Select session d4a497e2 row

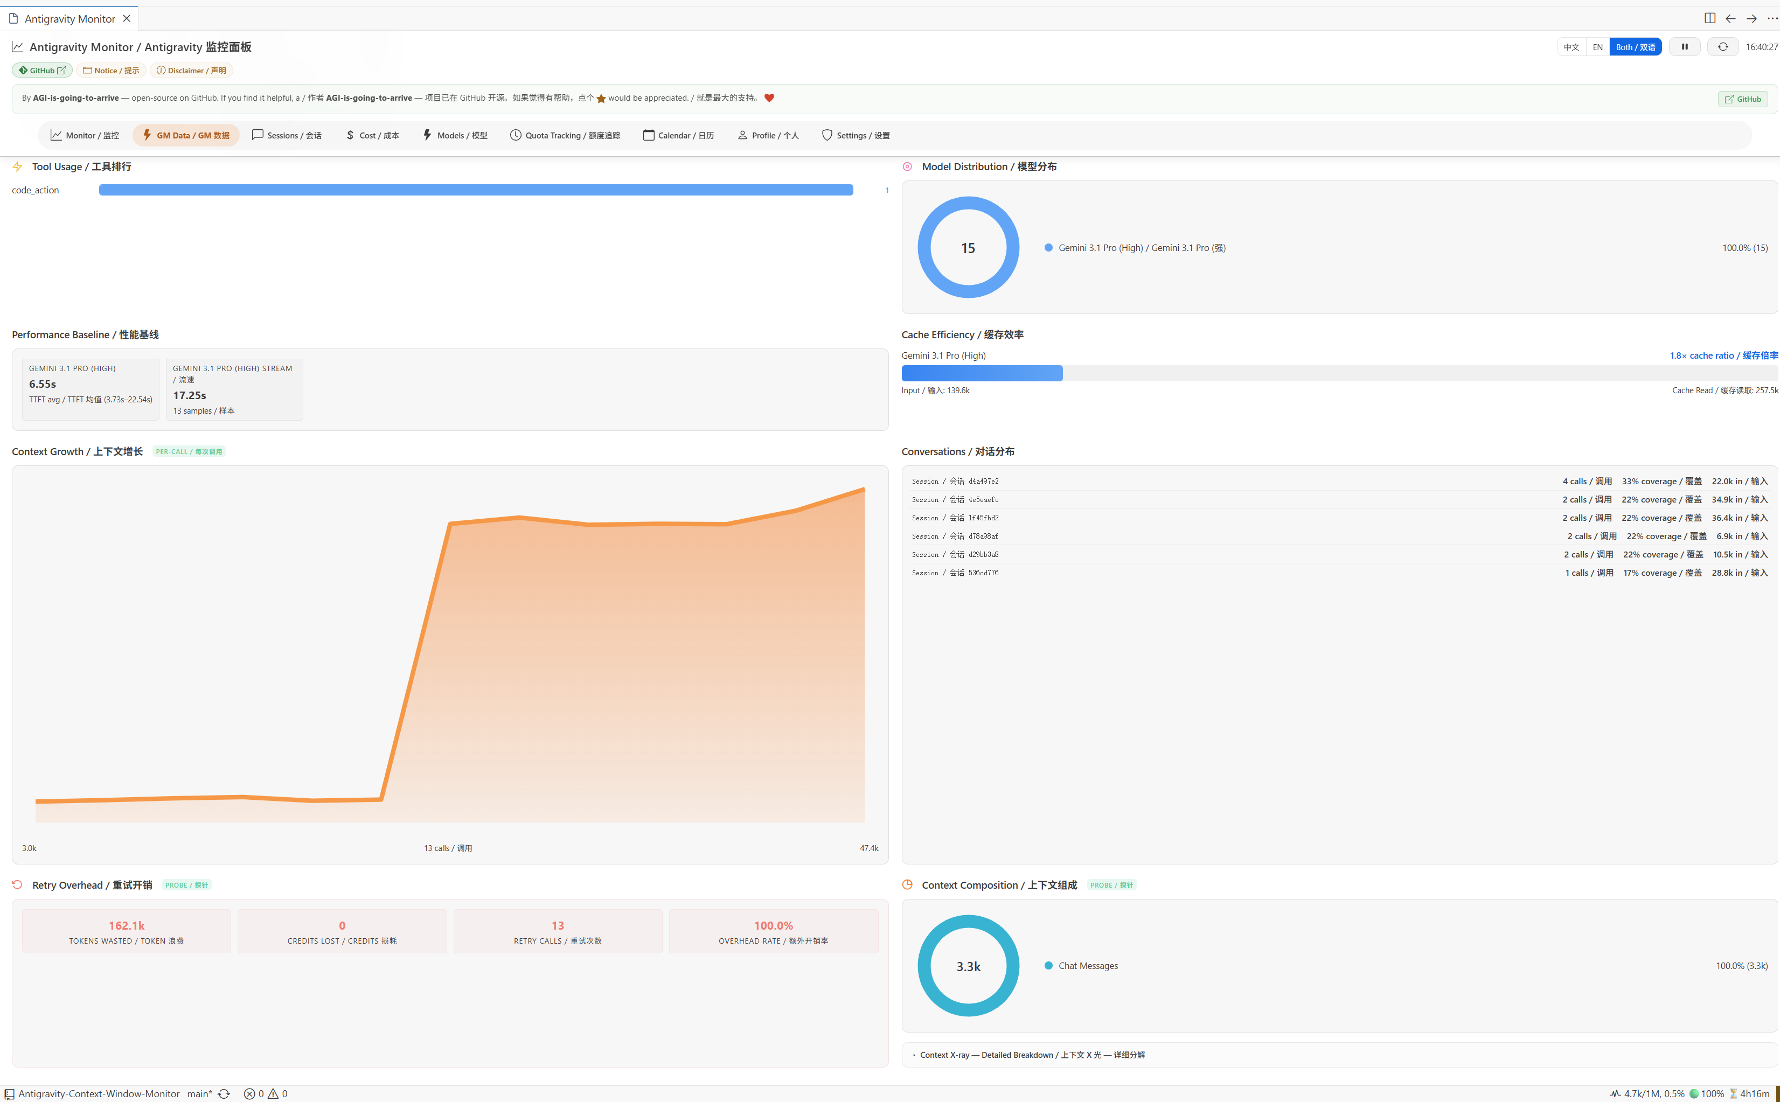click(x=1340, y=481)
